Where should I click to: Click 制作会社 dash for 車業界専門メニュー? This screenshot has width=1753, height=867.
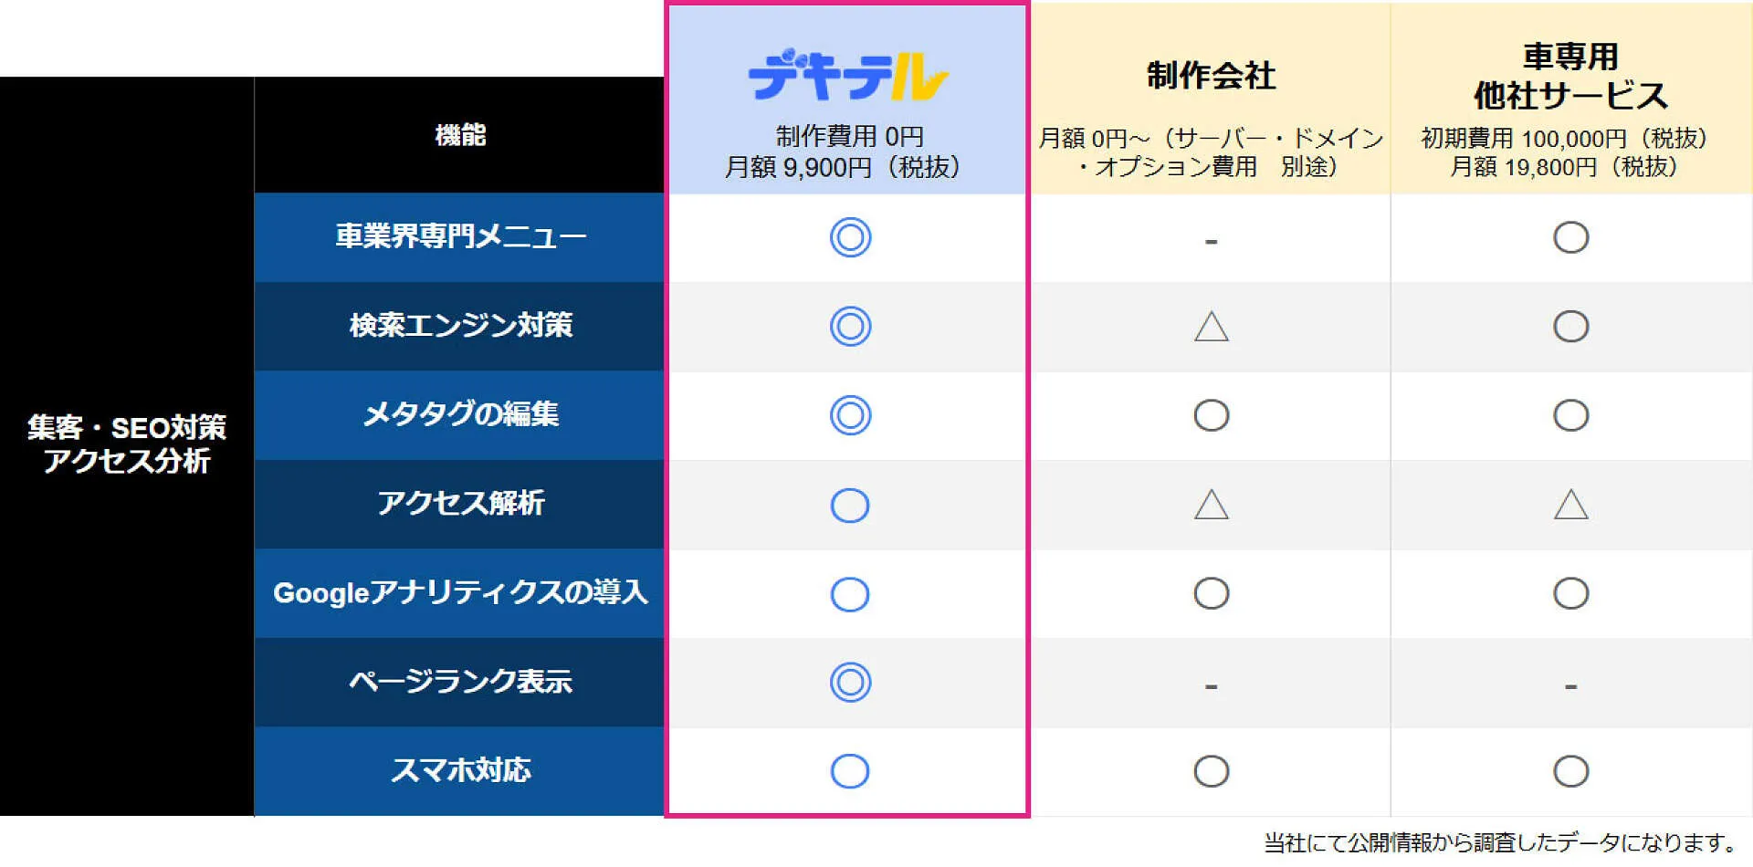[x=1211, y=242]
